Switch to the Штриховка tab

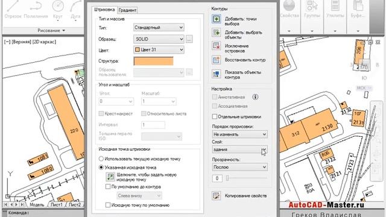[104, 10]
